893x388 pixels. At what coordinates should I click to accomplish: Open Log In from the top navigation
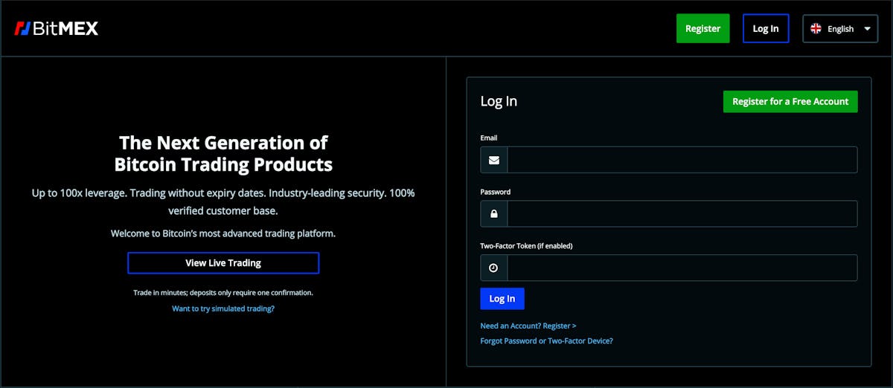(x=766, y=28)
